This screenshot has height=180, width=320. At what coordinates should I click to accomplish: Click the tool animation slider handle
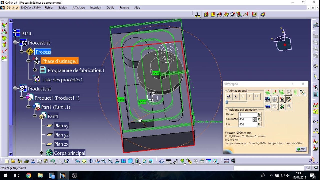tap(227, 102)
